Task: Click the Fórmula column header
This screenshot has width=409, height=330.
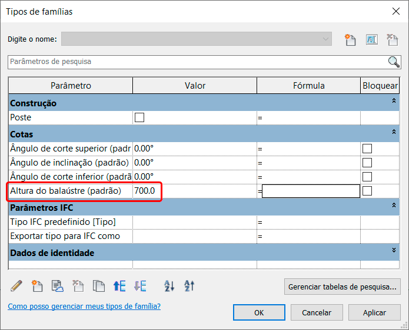Action: 309,86
